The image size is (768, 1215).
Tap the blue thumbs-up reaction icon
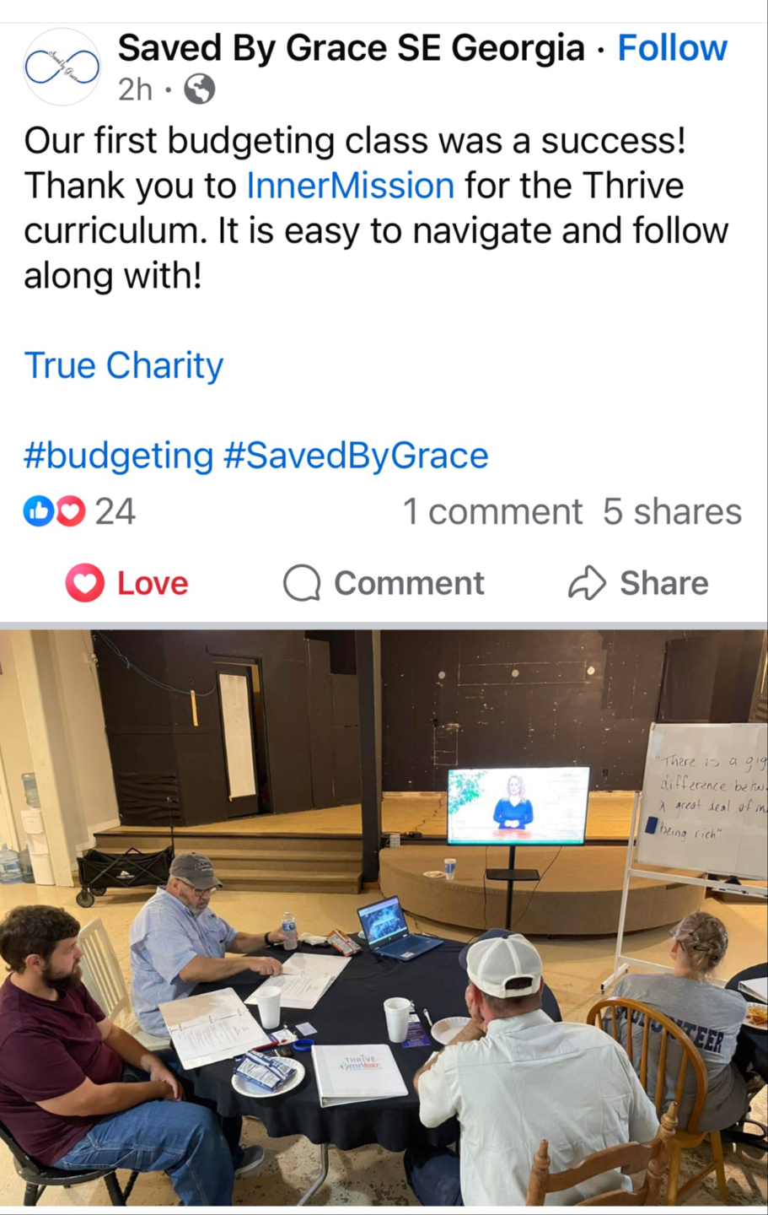(x=39, y=510)
